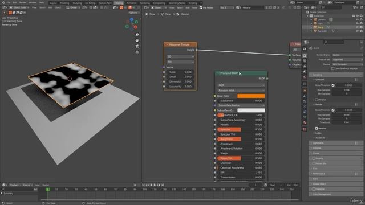The height and width of the screenshot is (205, 365).
Task: Enable the Simplify panel checkbox
Action: (x=314, y=158)
